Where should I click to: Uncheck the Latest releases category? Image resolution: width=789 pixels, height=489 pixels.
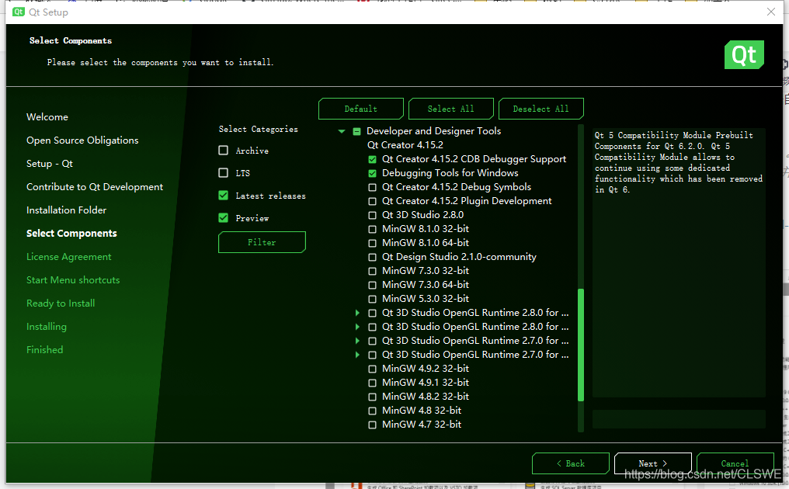click(224, 195)
